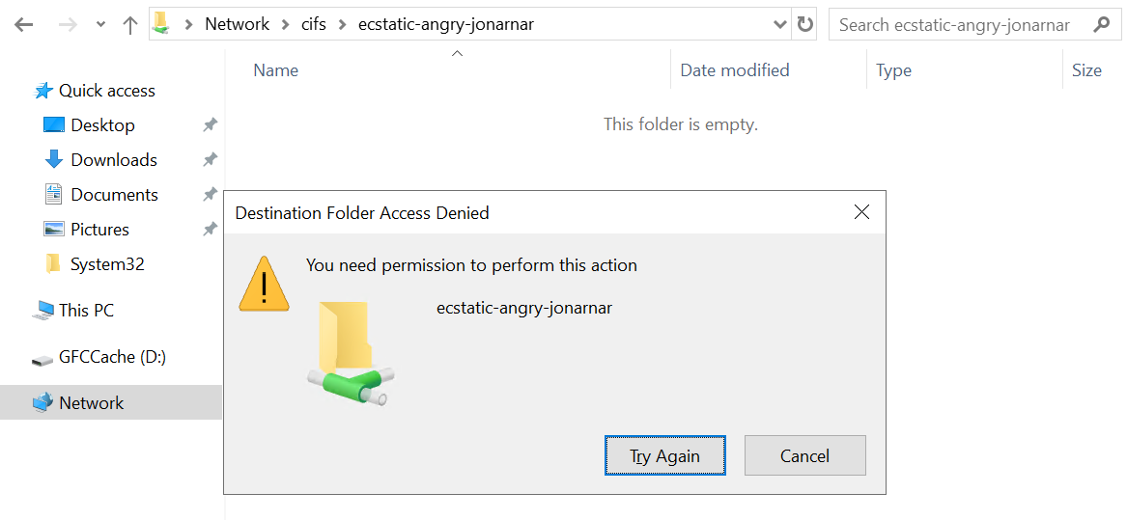Open Quick access star icon
Screen dimensions: 1127x520
pos(43,91)
